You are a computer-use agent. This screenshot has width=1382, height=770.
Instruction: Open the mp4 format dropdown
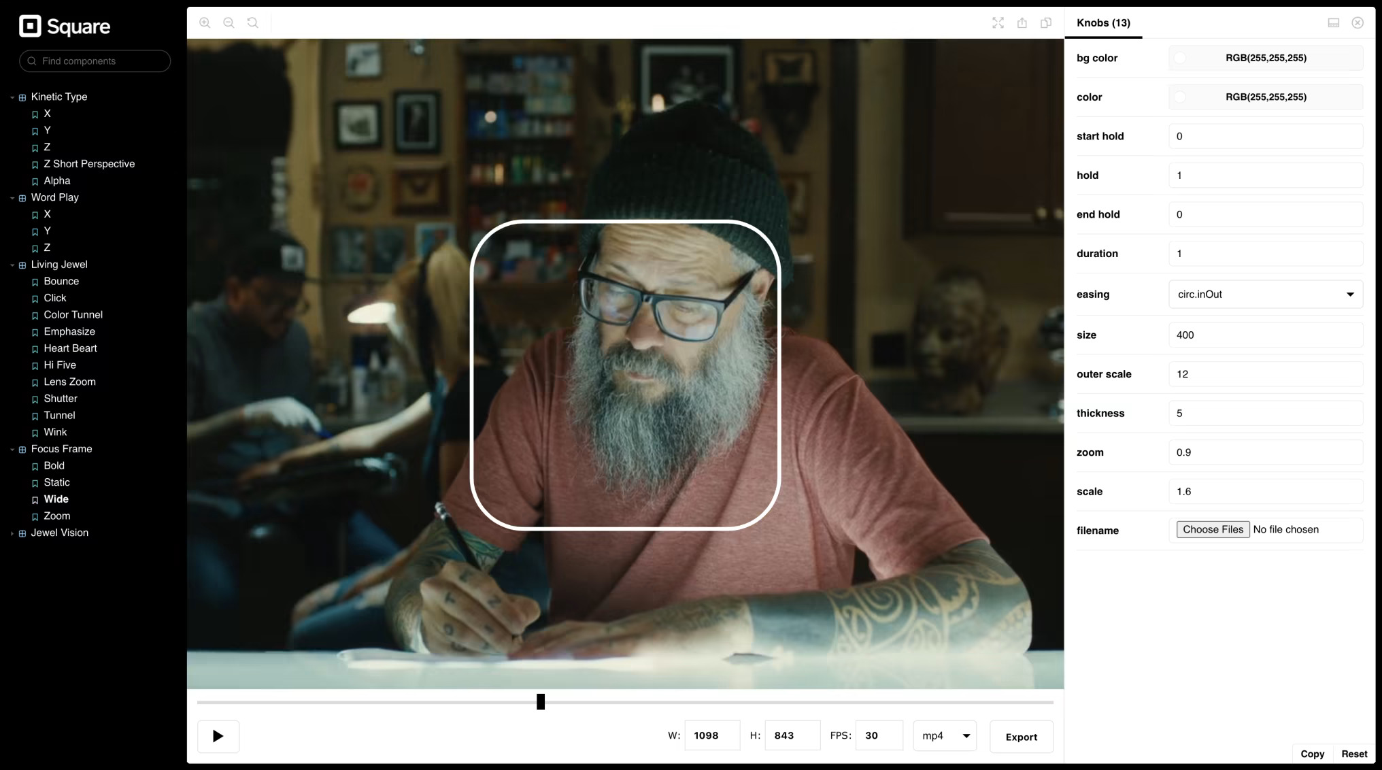pos(945,736)
